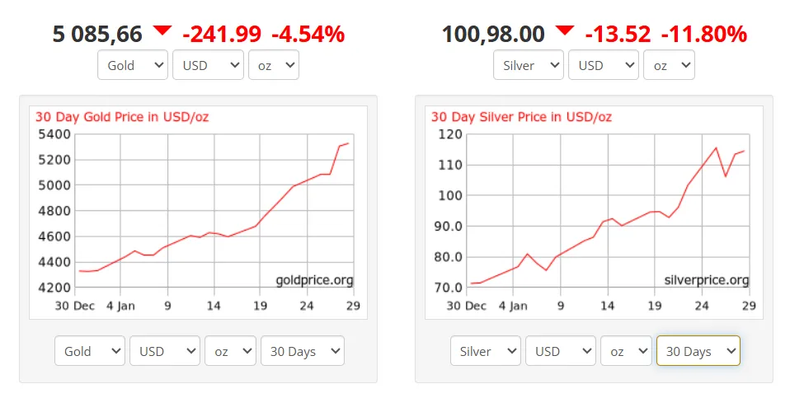Screen dimensions: 790x398
Task: Expand the Gold dropdown below the gold chart
Action: coord(90,351)
